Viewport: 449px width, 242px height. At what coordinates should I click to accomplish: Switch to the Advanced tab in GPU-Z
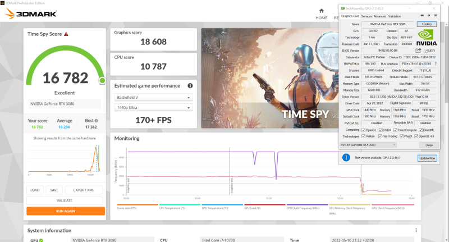tap(379, 16)
